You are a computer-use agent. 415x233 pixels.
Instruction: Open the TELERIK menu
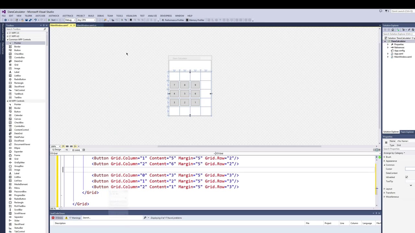(28, 16)
